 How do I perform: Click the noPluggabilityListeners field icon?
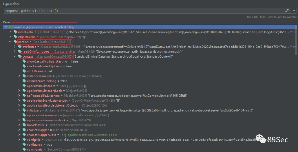(x=24, y=96)
